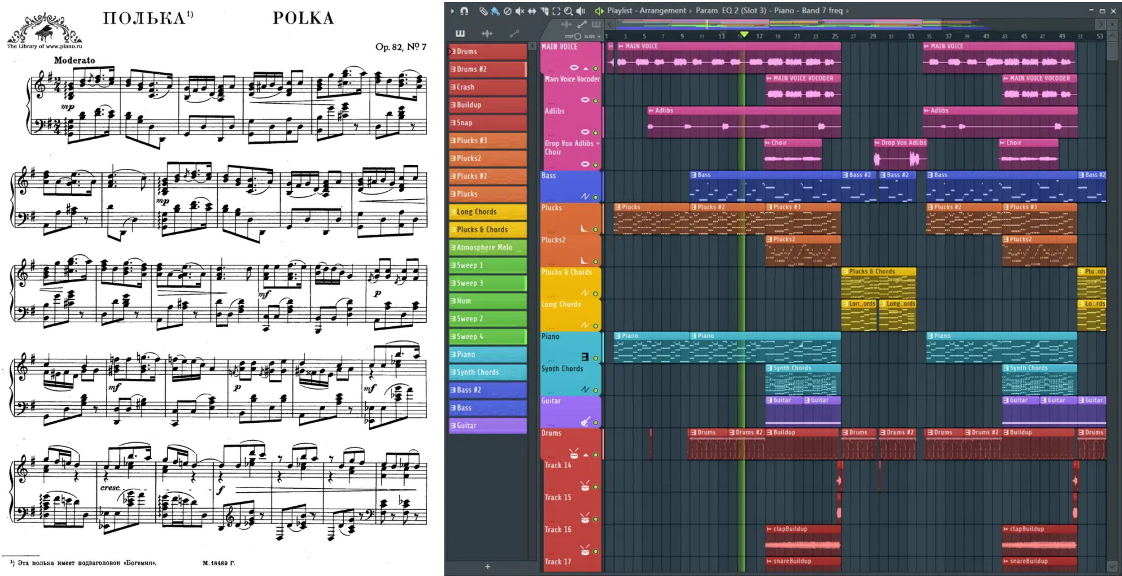
Task: Collapse the Drums track group
Action: (586, 455)
